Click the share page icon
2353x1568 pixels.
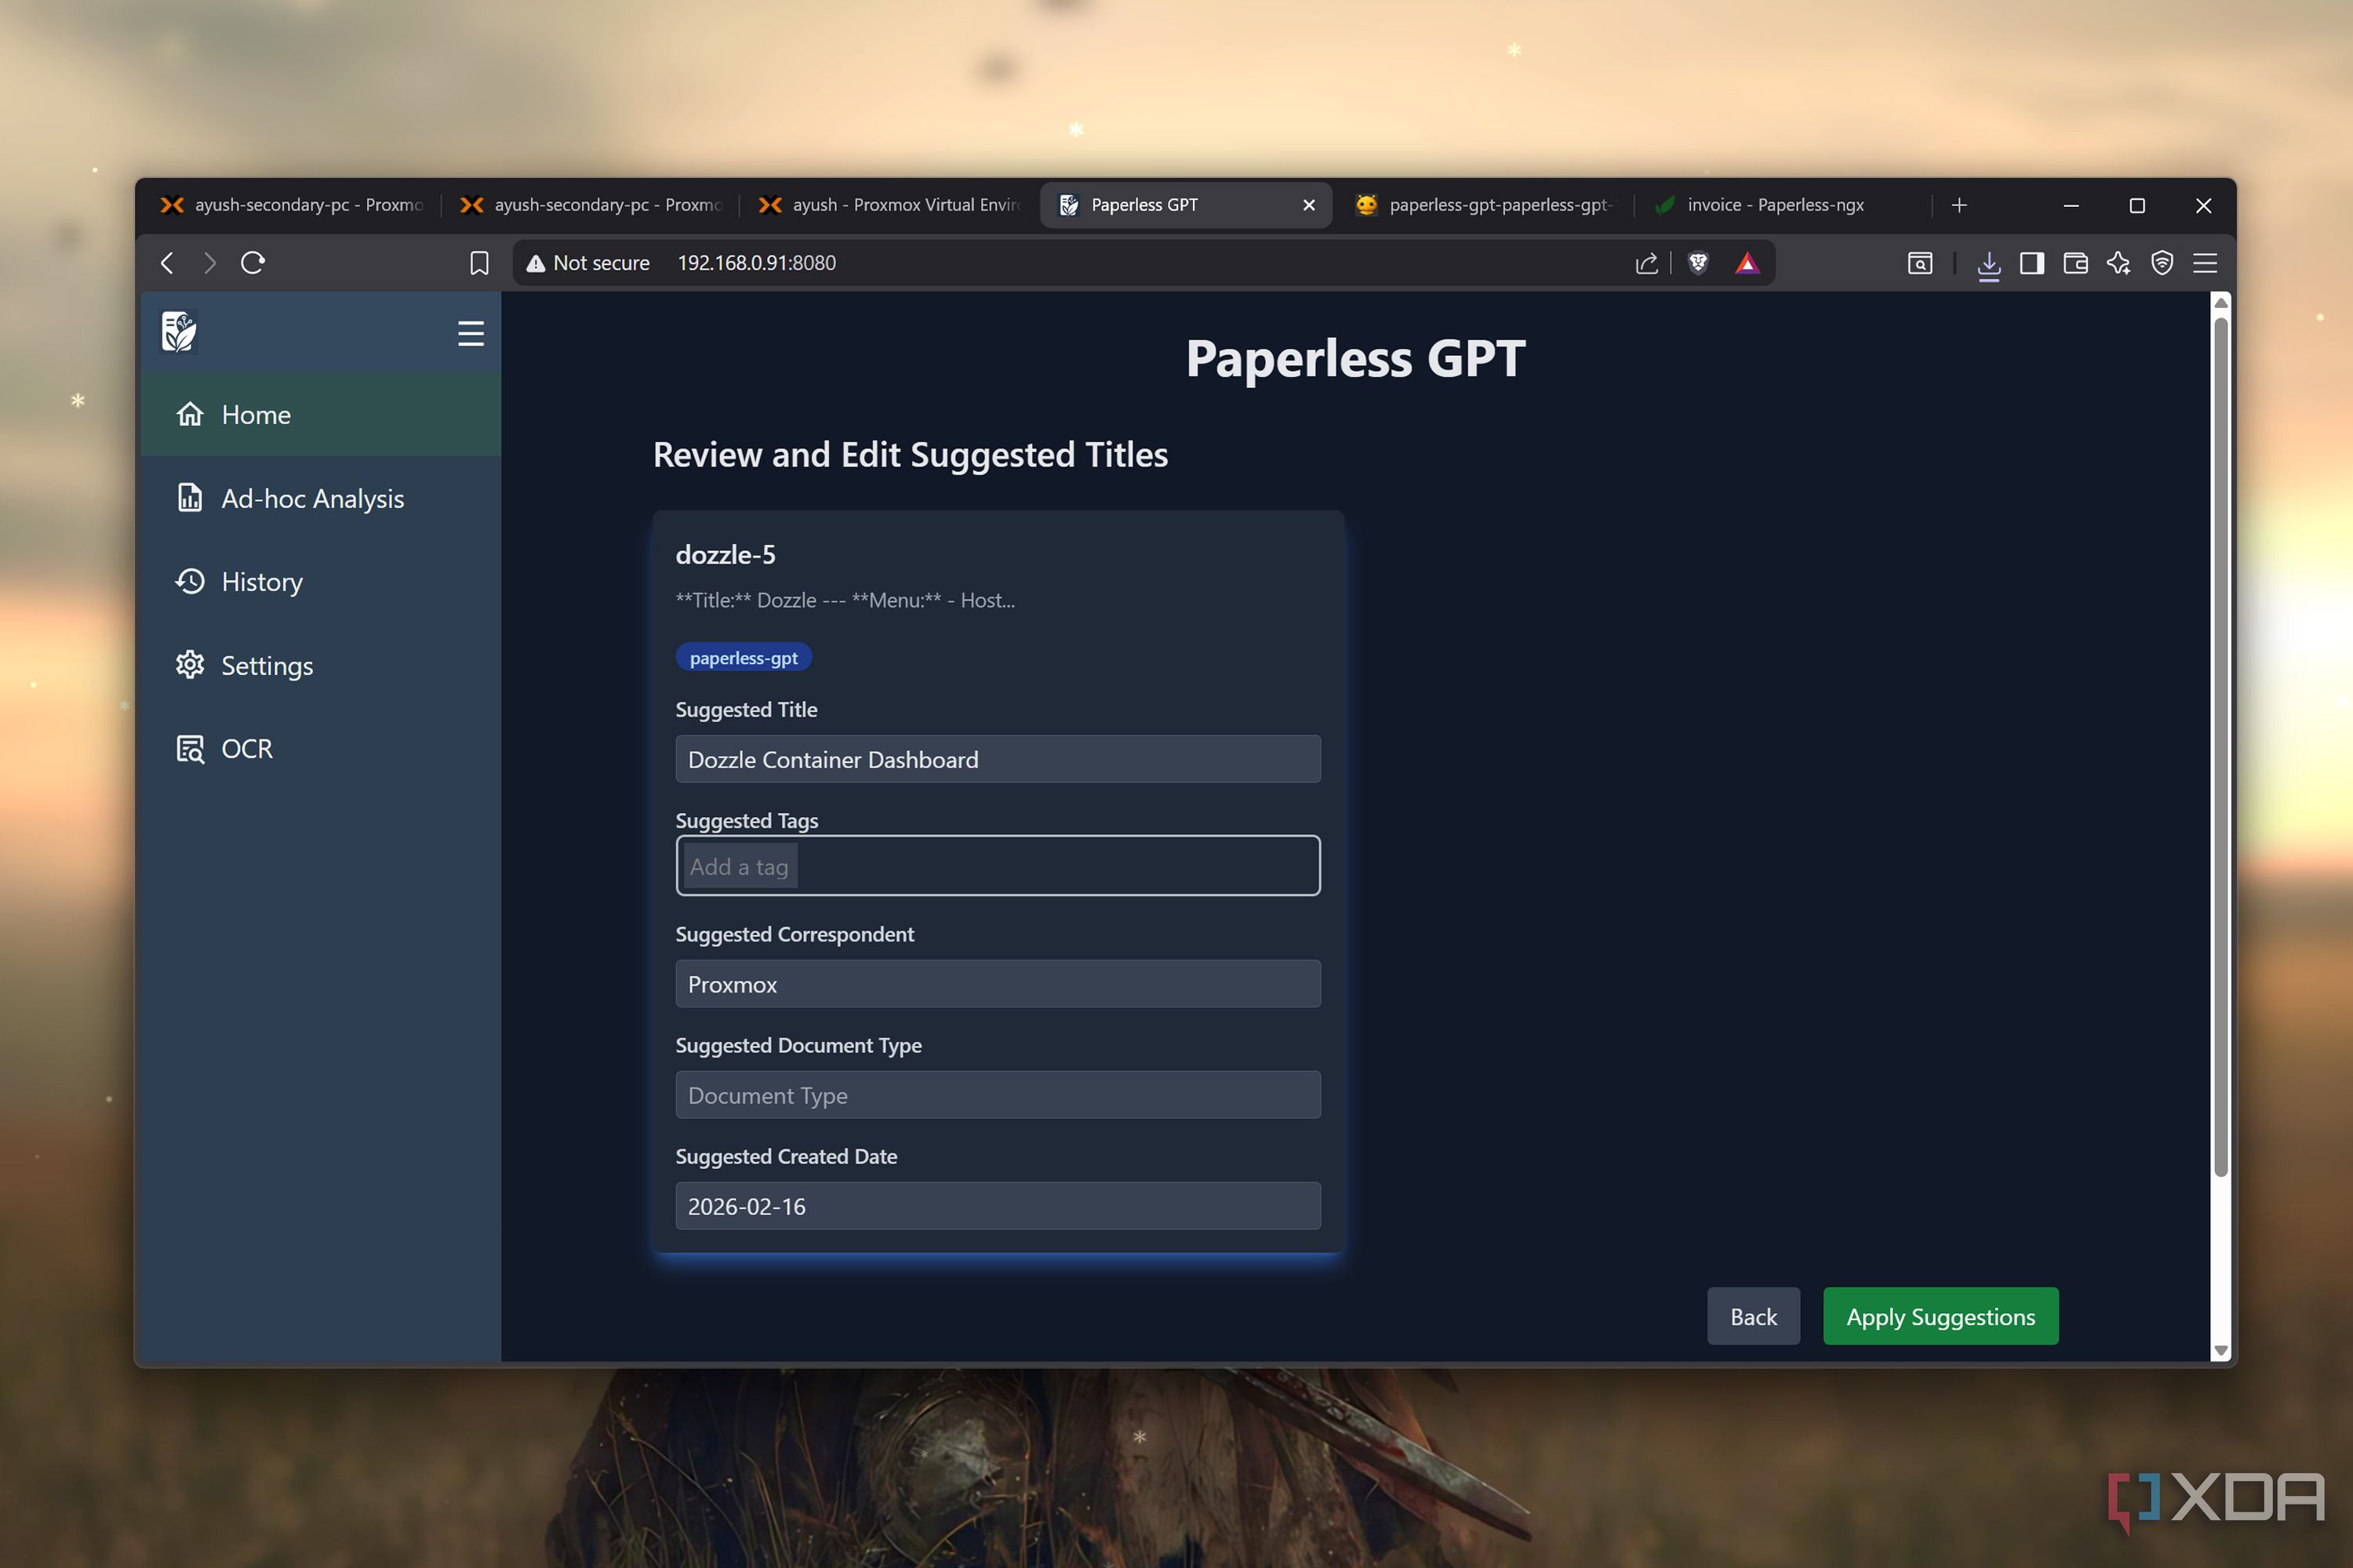click(1646, 263)
